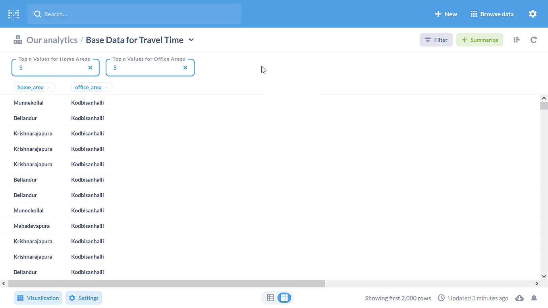
Task: Open the question title dropdown chevron
Action: 191,40
